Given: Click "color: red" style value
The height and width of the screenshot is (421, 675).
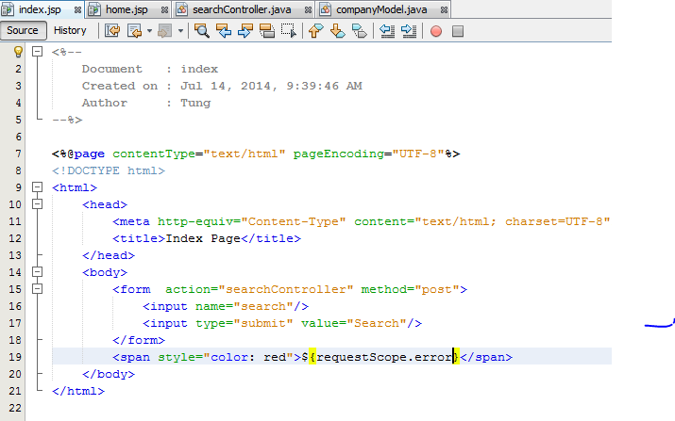Looking at the screenshot, I should [248, 357].
